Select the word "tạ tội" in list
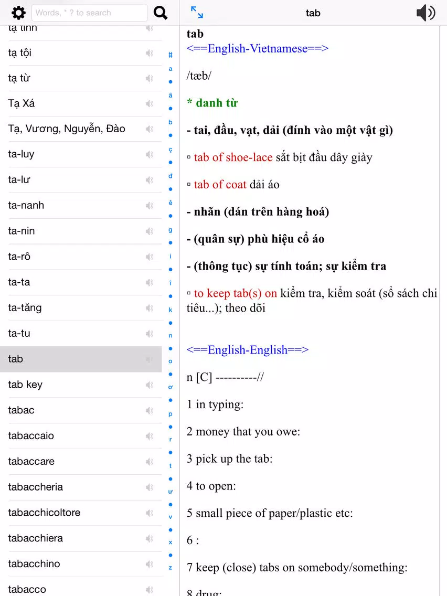Screen dimensions: 447x596 81,53
